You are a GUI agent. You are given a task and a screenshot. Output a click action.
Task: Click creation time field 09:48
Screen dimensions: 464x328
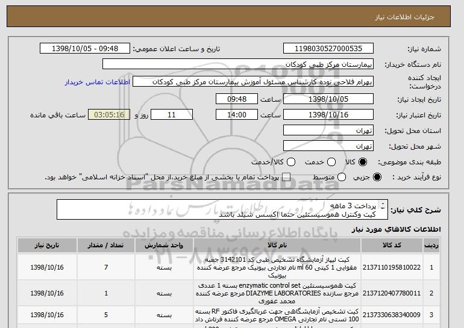[x=237, y=99]
